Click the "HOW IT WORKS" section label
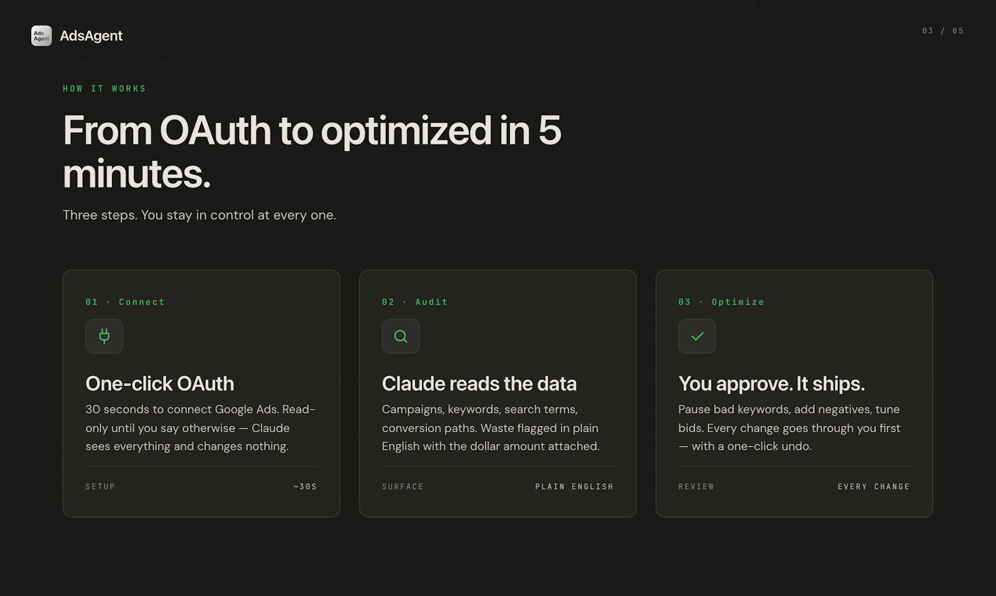The width and height of the screenshot is (996, 596). (x=104, y=88)
